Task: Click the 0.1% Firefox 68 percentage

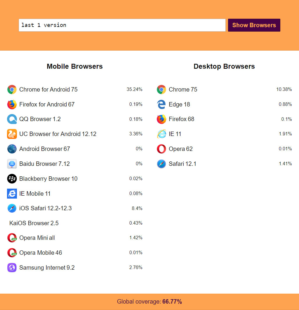Action: 286,119
